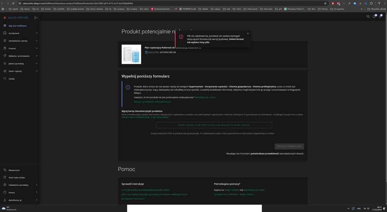Open Co to jest karta charakterystyki link
This screenshot has height=212, width=387.
point(146,190)
